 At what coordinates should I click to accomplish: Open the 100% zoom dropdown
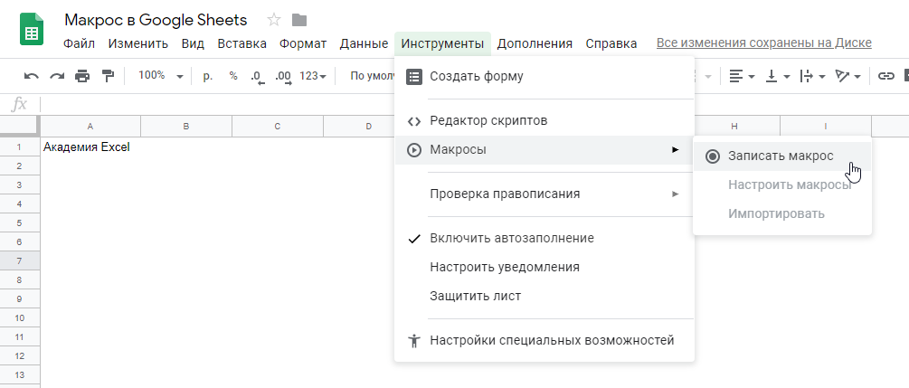160,77
